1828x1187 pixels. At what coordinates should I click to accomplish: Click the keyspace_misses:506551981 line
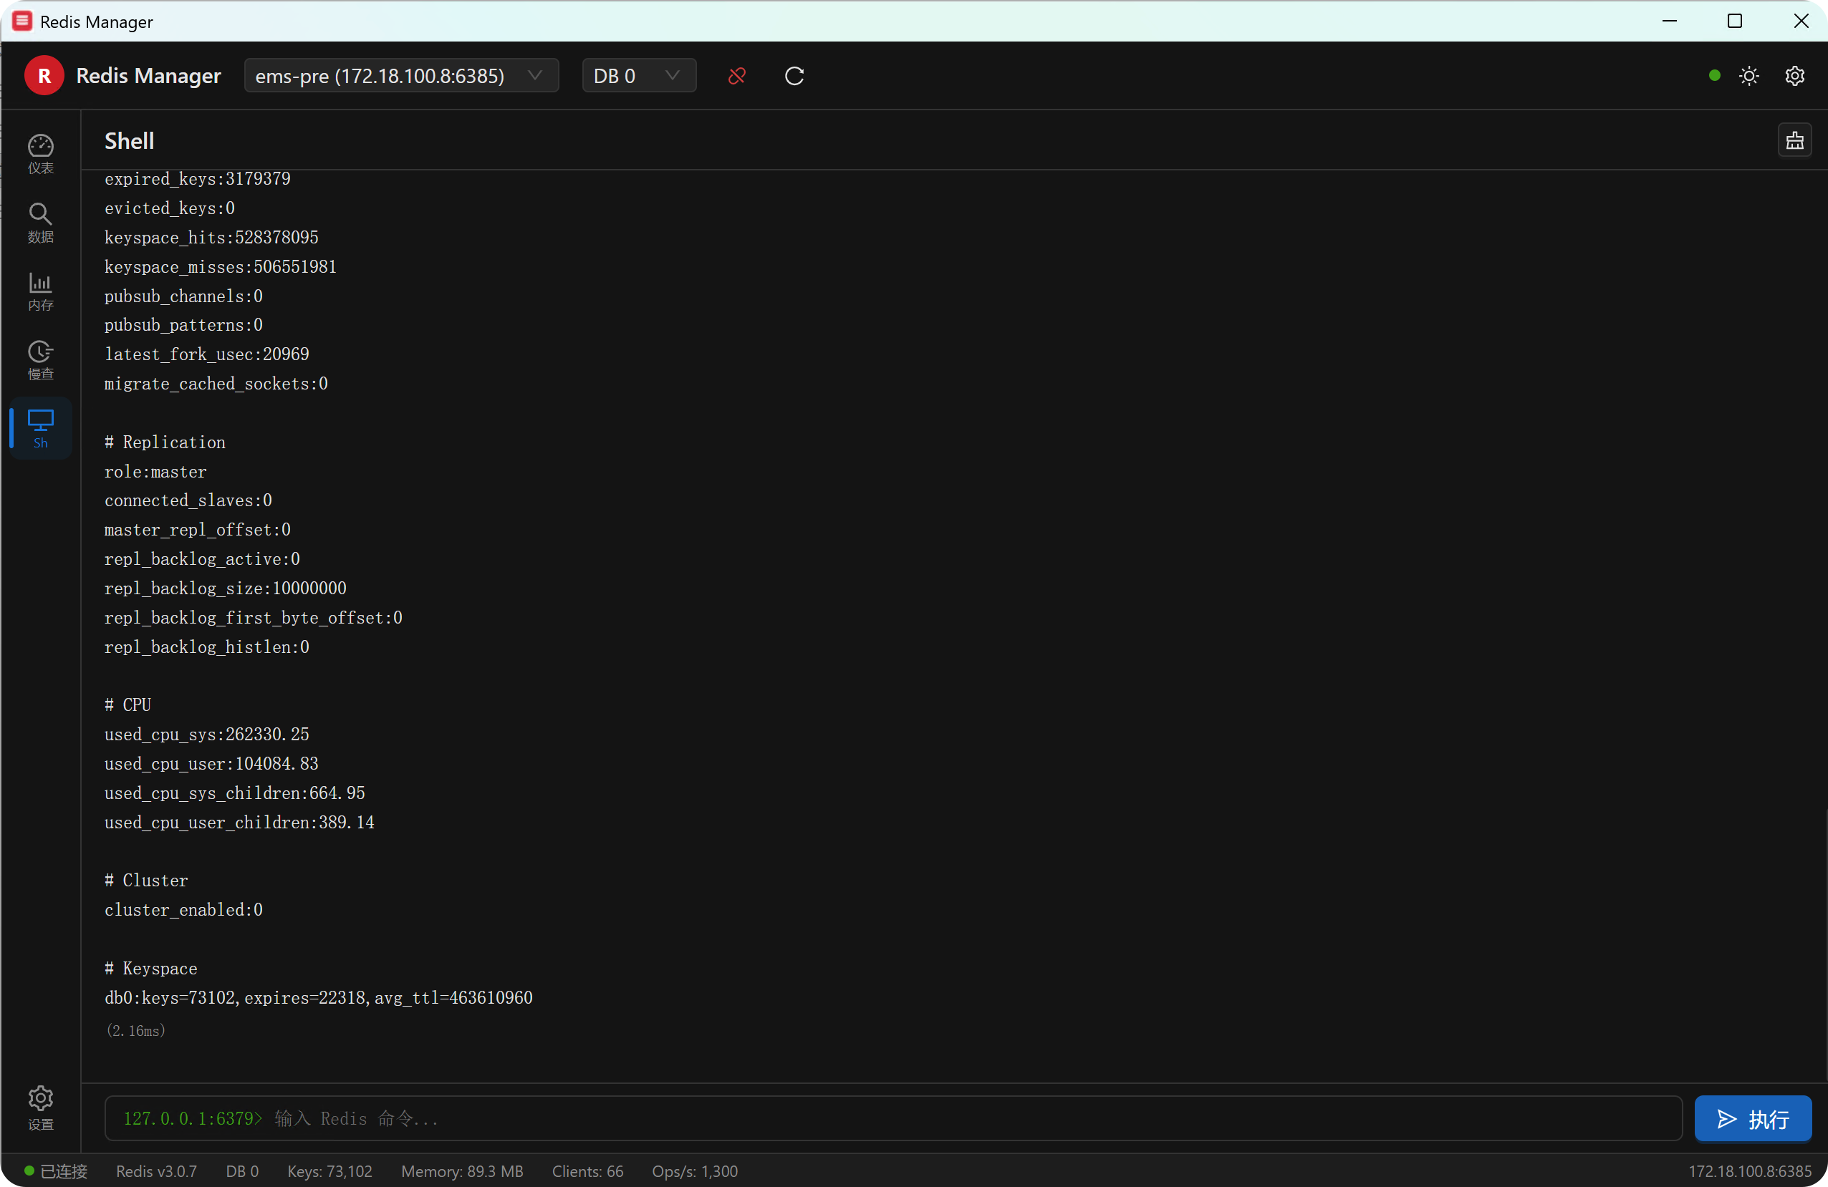click(221, 266)
